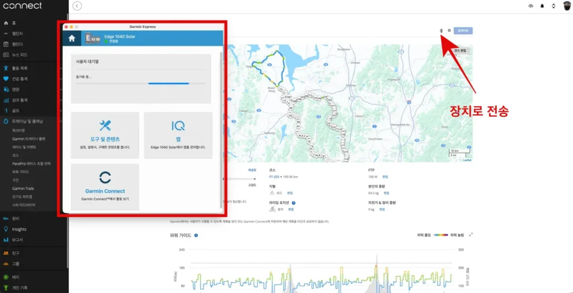
Task: Open the IQ Apps (앱) tile in Garmin Express
Action: point(178,135)
